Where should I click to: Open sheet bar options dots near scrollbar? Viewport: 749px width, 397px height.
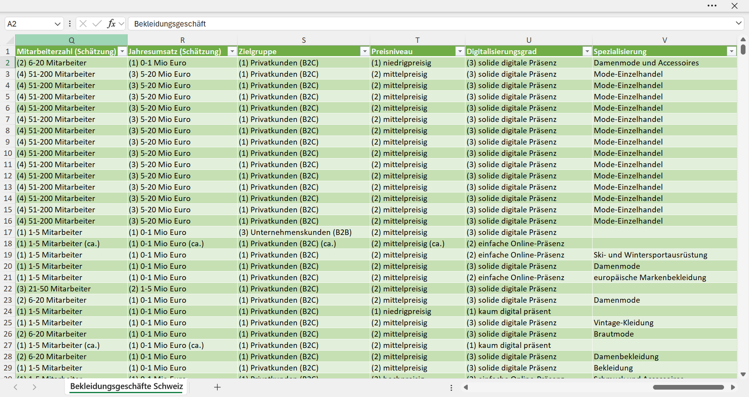(451, 387)
